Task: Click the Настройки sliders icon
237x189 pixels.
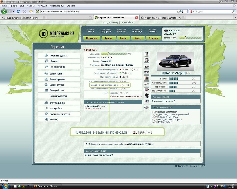Action: 46,108
